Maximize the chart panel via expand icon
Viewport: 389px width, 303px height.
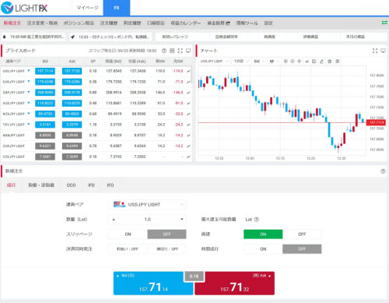coord(375,51)
